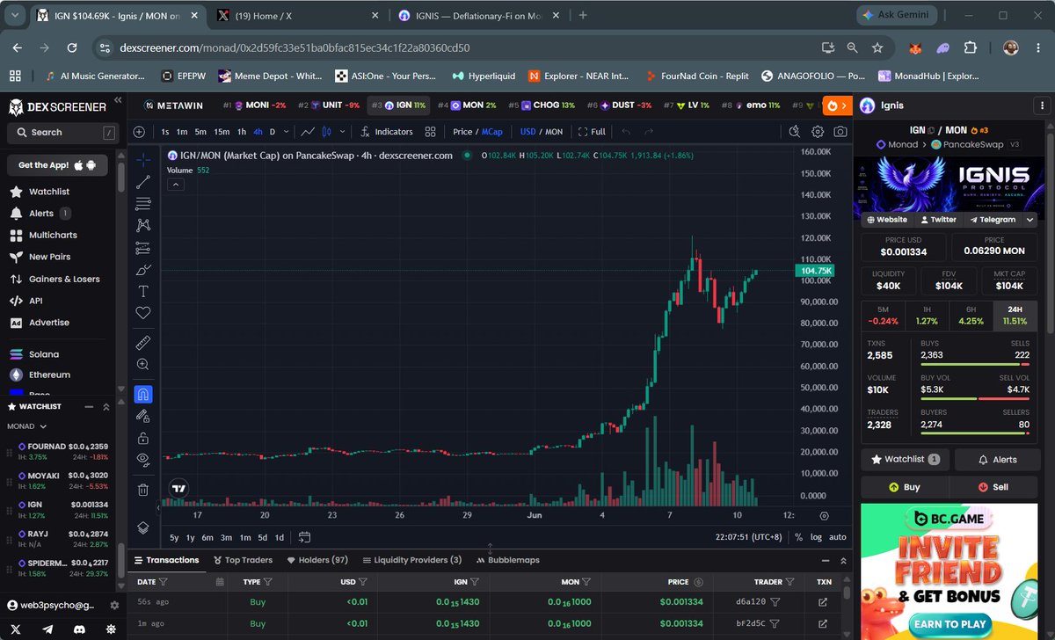
Task: Click the Ask Gemini button
Action: (897, 15)
